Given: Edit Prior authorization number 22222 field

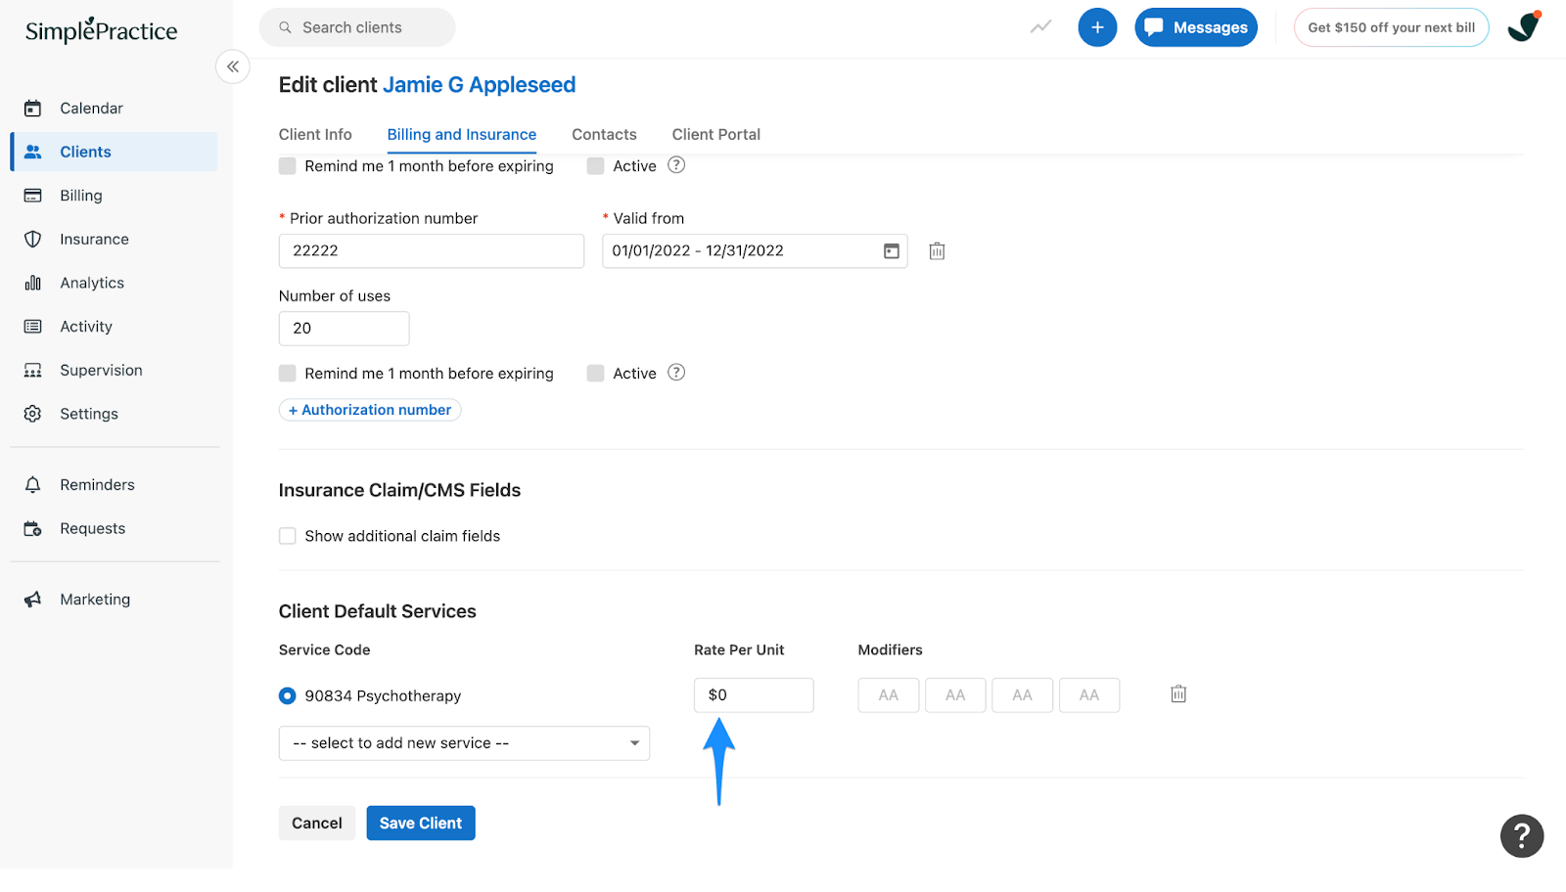Looking at the screenshot, I should [x=432, y=251].
